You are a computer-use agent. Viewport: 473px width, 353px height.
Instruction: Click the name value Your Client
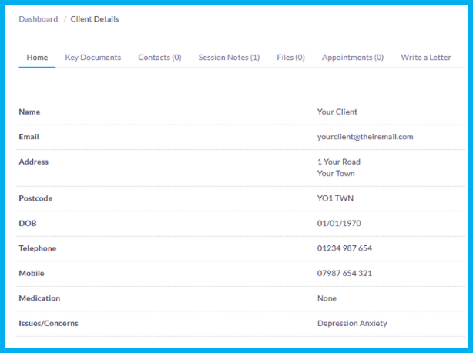point(337,112)
